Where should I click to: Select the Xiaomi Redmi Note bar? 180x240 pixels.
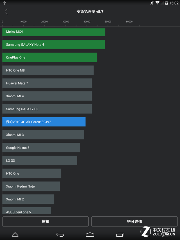click(31, 186)
